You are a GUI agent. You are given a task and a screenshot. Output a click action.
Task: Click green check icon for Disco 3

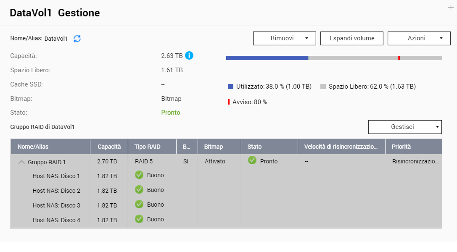pyautogui.click(x=139, y=205)
